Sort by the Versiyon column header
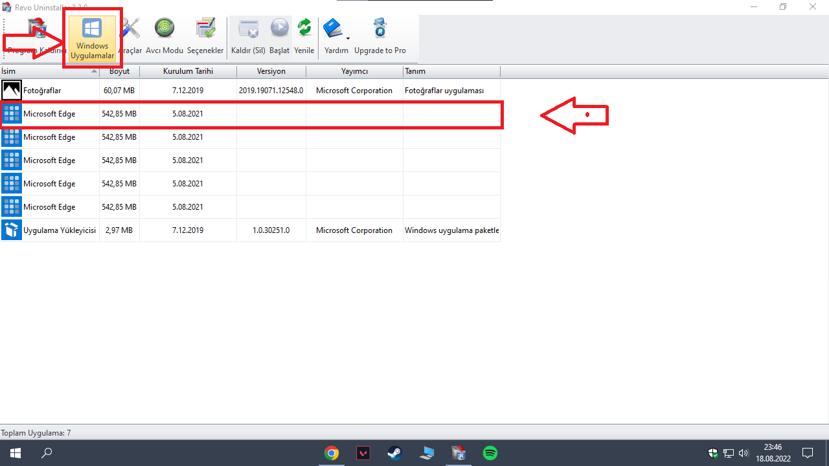 pos(271,71)
